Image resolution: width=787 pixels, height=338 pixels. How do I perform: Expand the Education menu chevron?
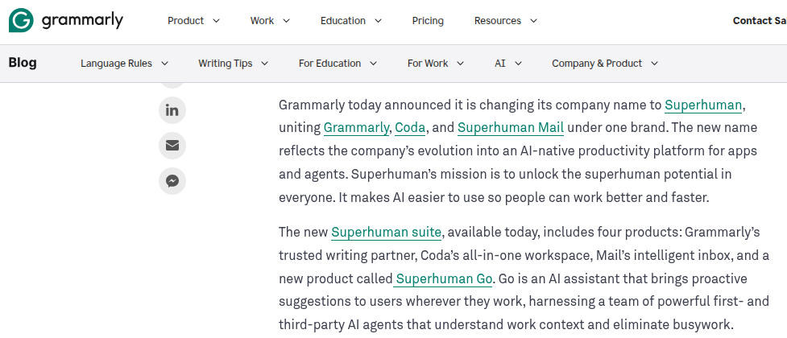pos(378,21)
